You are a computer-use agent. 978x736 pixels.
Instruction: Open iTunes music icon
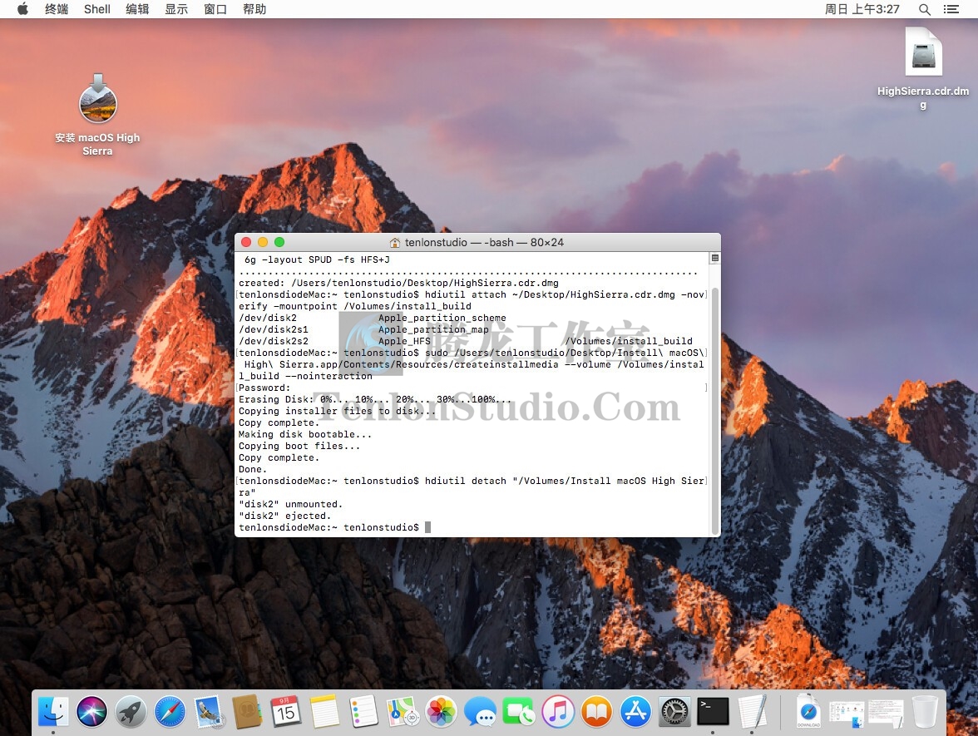coord(557,712)
